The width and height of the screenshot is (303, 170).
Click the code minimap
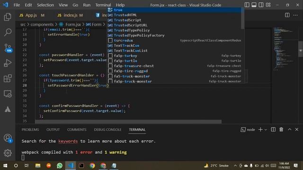(284, 49)
